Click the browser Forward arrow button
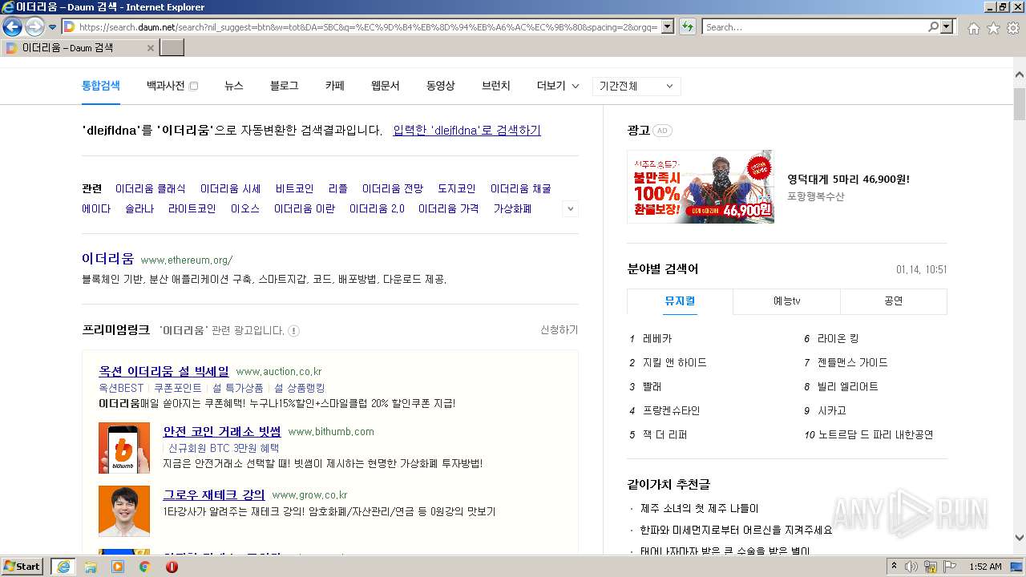 34,27
